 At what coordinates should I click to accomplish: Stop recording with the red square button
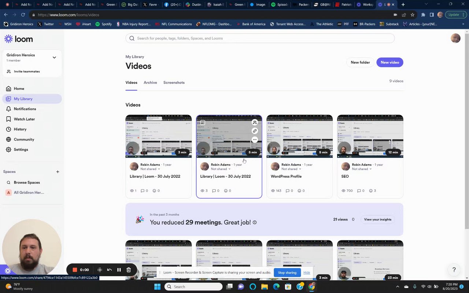75,270
